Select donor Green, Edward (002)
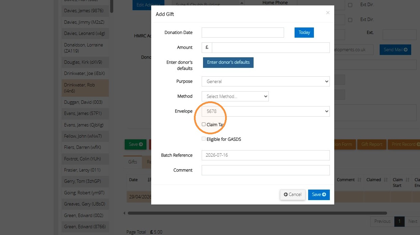The height and width of the screenshot is (235, 420). point(85,215)
